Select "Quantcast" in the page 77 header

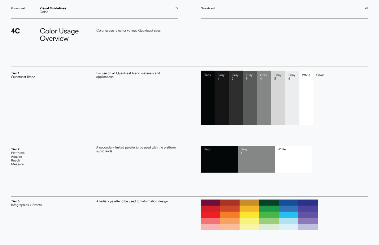(18, 8)
